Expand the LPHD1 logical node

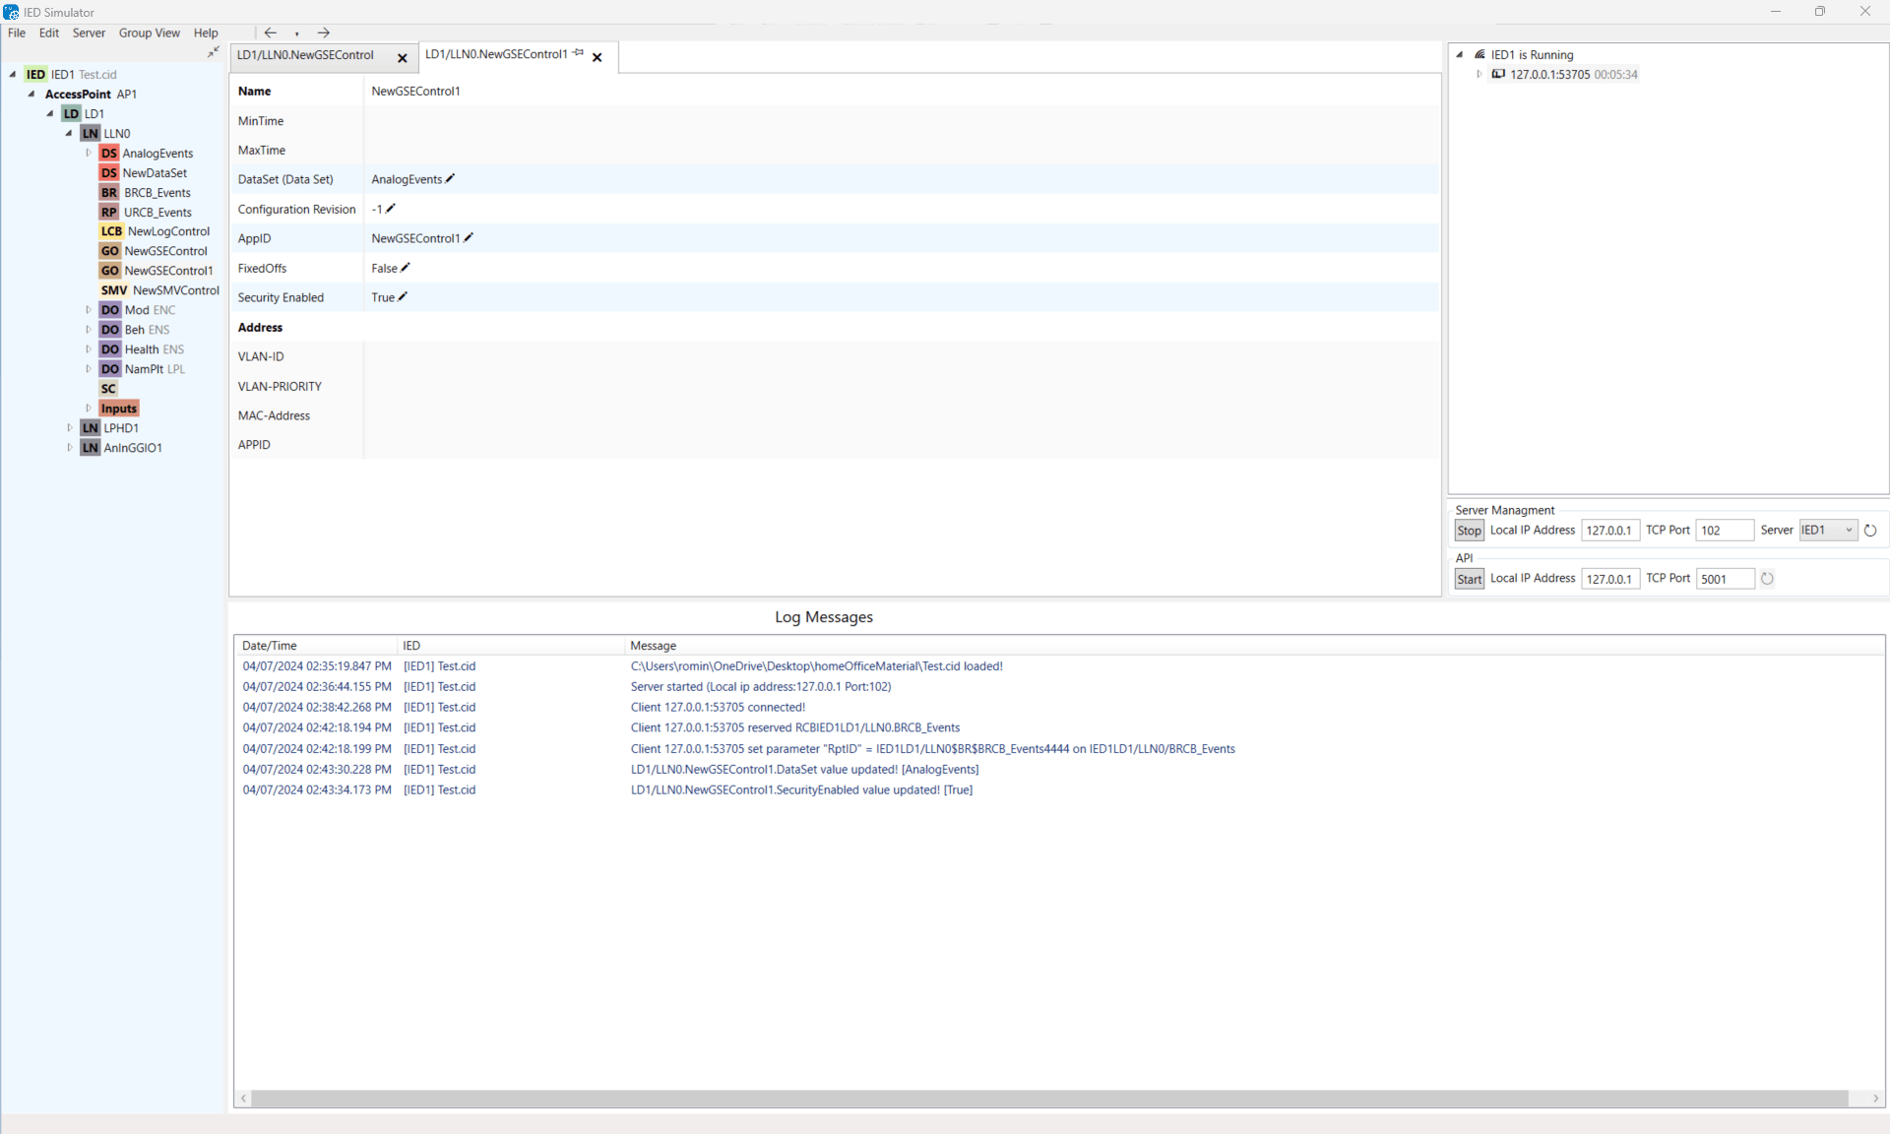click(x=70, y=428)
